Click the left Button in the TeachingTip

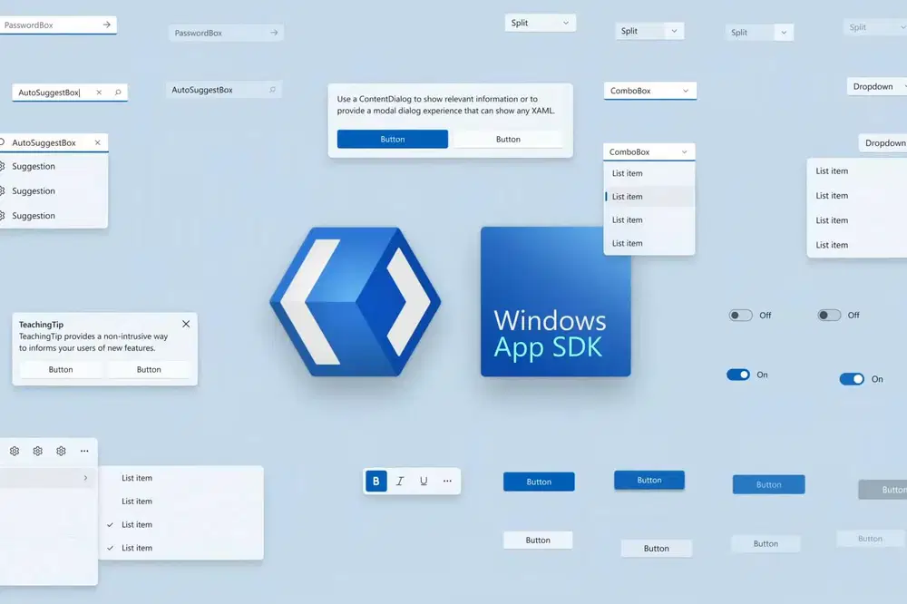coord(60,369)
